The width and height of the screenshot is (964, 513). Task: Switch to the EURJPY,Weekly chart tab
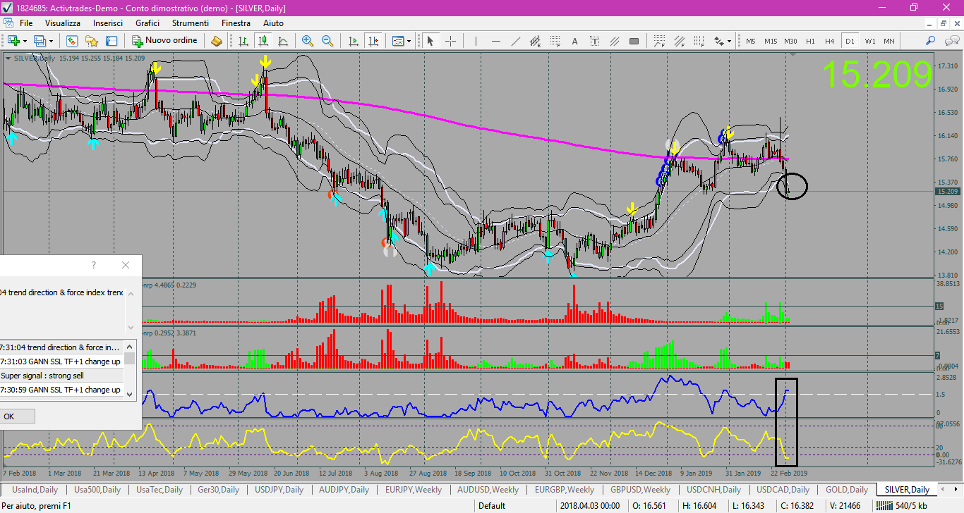click(413, 490)
